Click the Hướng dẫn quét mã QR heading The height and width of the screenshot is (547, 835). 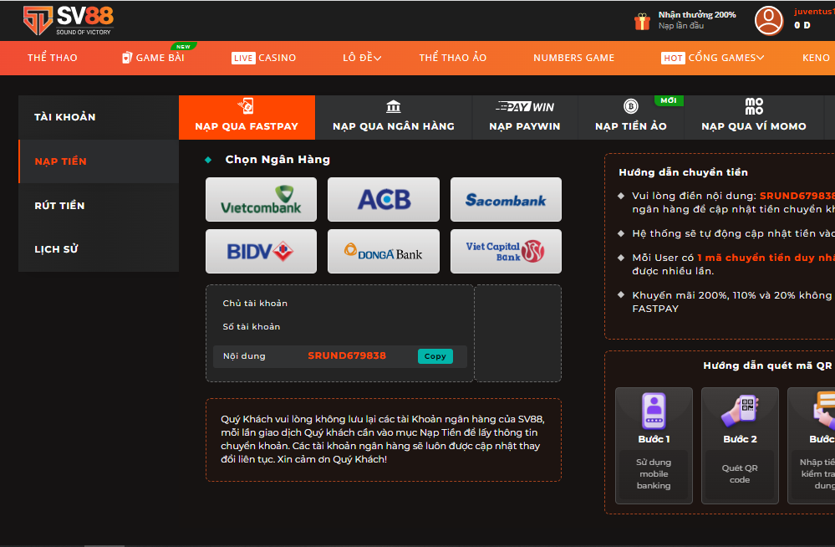pos(767,366)
